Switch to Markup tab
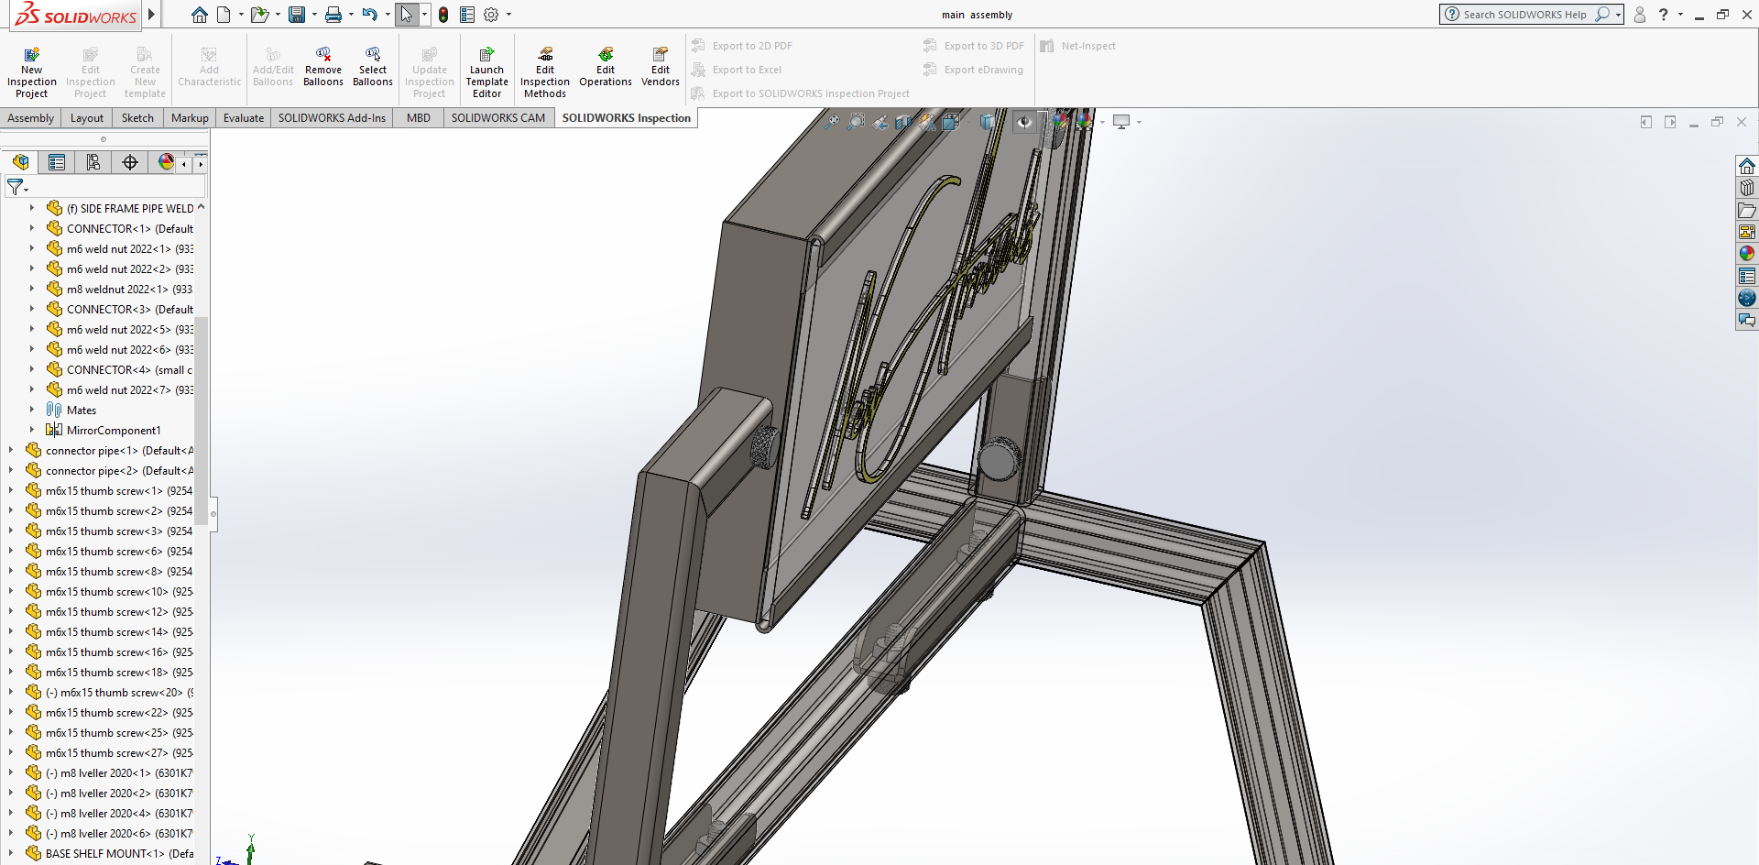 (x=190, y=118)
